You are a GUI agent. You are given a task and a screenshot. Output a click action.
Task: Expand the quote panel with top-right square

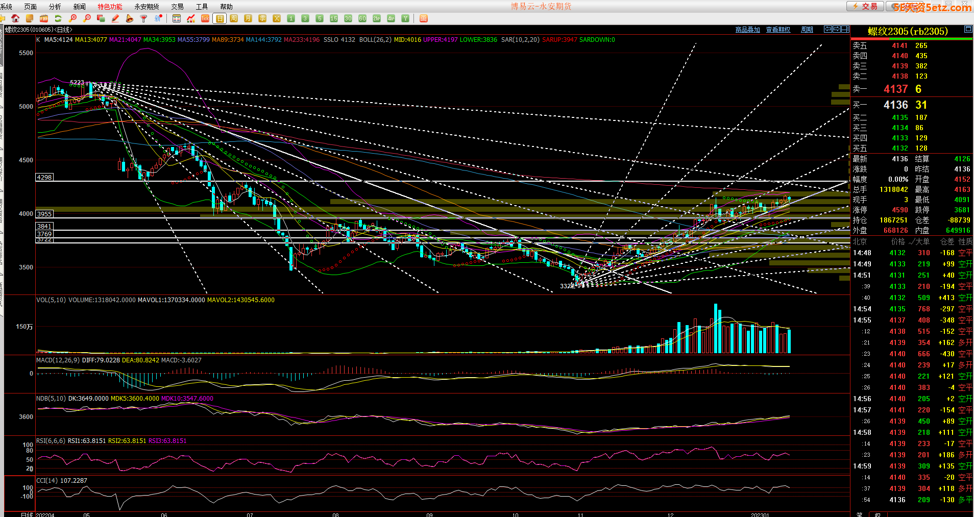(x=968, y=30)
